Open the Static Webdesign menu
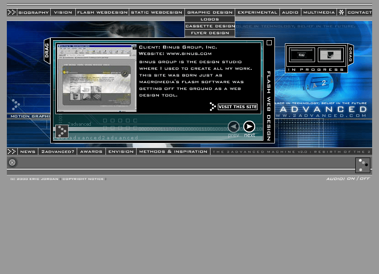The width and height of the screenshot is (379, 274). pos(157,12)
